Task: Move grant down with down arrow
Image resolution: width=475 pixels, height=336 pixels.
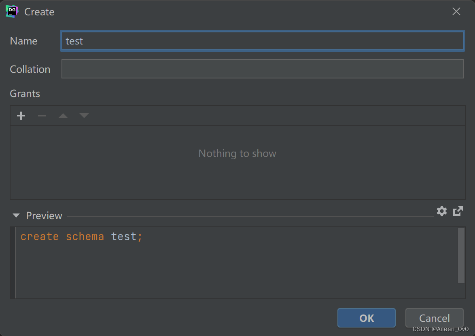Action: pos(84,116)
